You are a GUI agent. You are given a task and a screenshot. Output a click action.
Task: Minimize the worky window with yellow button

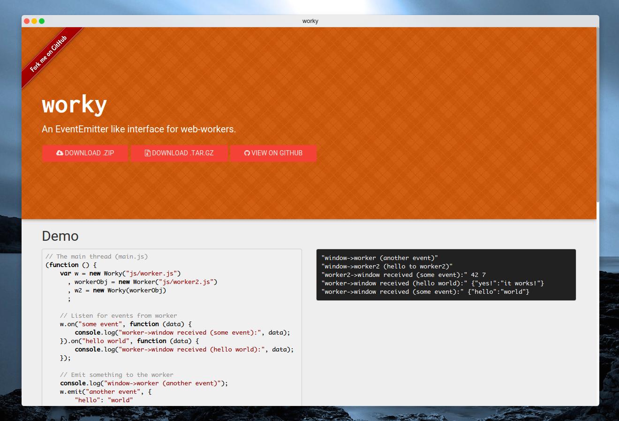(34, 21)
